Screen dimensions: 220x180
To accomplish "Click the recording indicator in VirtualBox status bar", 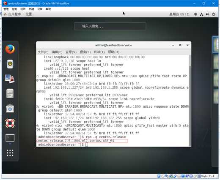I will [x=187, y=176].
